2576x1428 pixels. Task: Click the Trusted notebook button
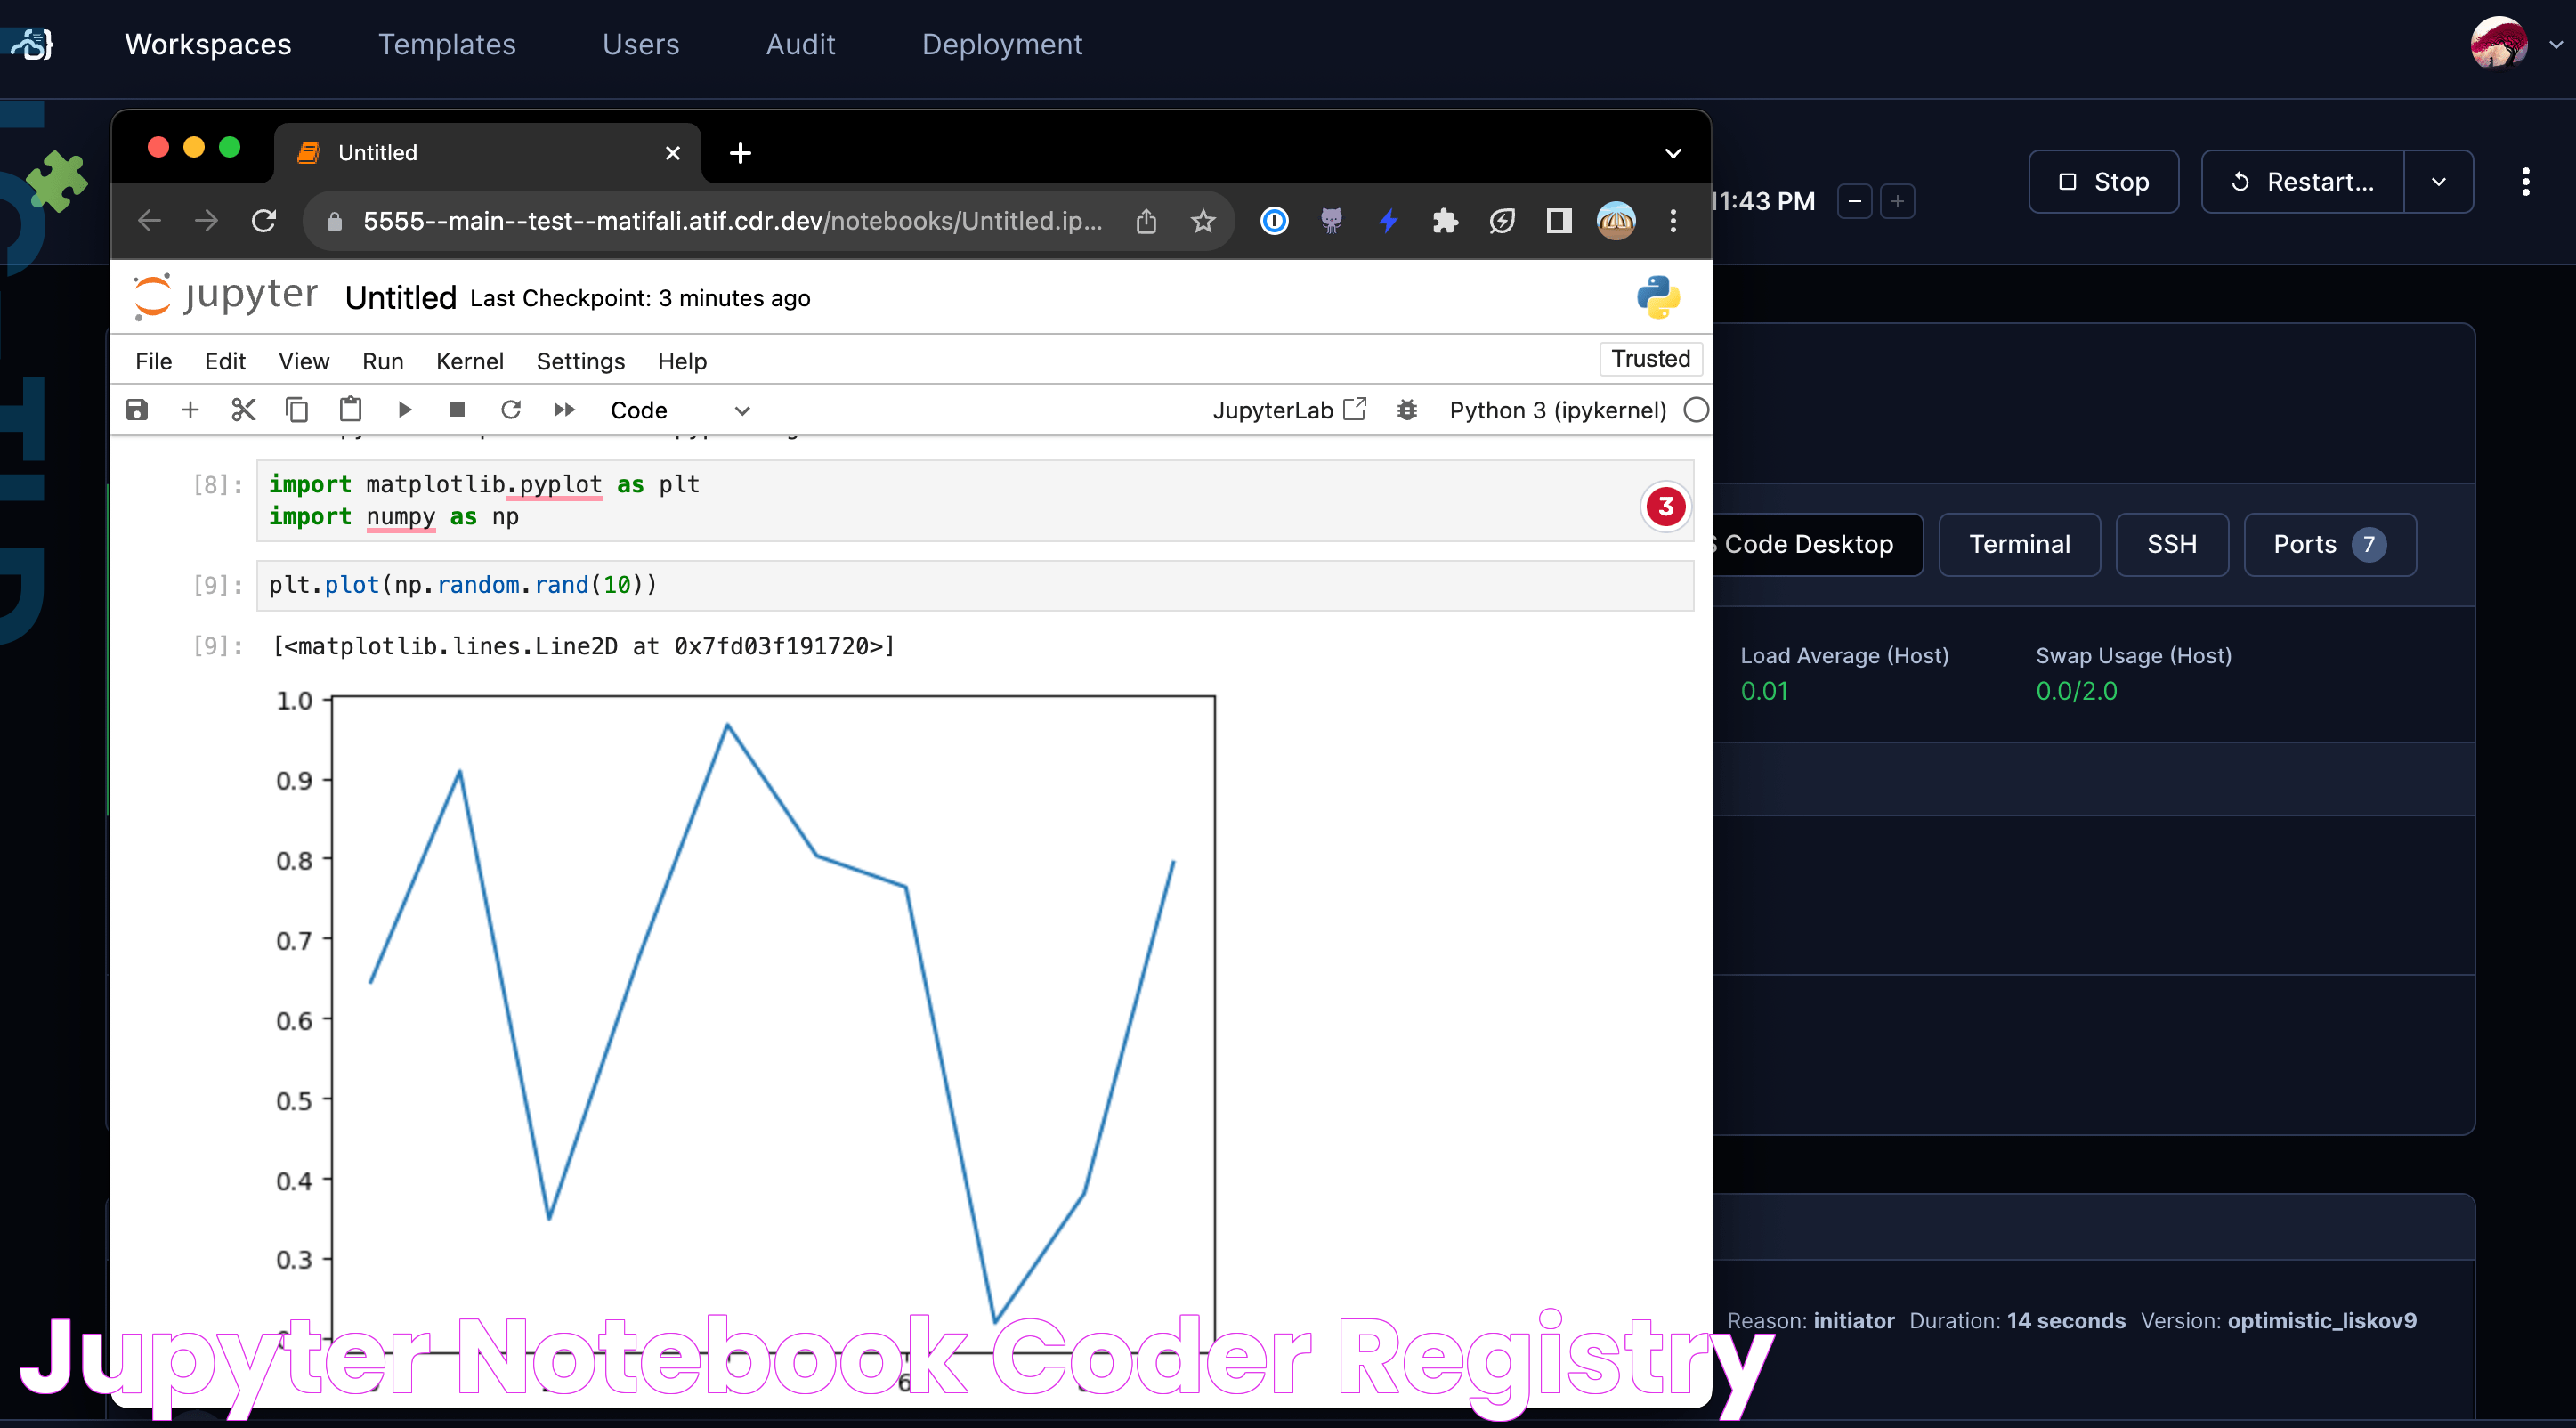pos(1651,359)
